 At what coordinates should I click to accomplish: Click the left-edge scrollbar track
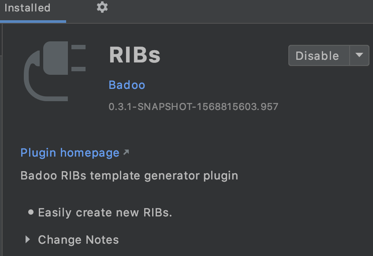click(x=1, y=132)
